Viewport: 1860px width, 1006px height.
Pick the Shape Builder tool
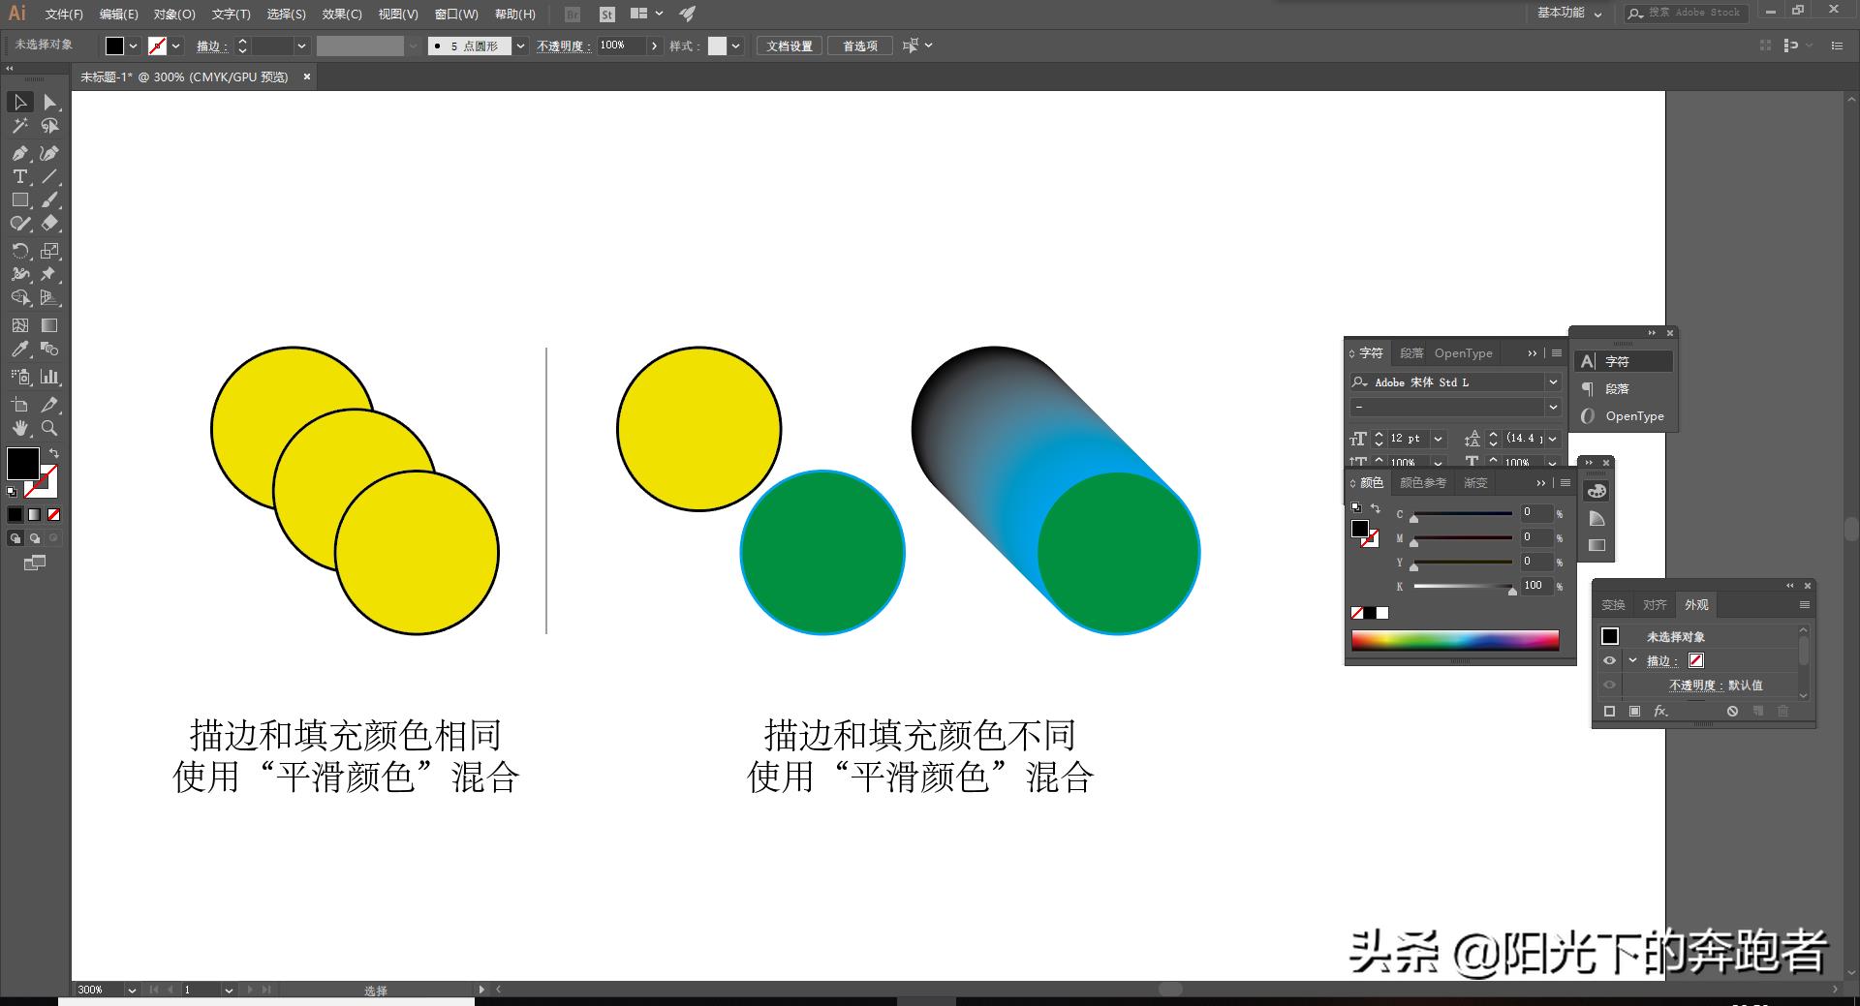coord(19,297)
